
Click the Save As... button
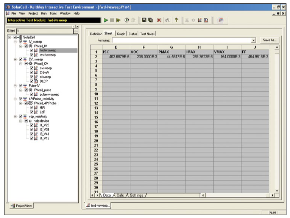[x=270, y=40]
